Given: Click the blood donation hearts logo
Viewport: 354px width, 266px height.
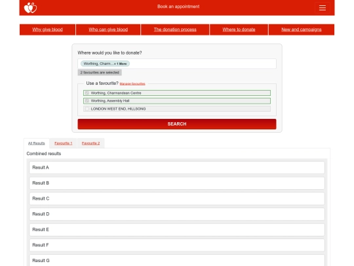Looking at the screenshot, I should click(x=30, y=8).
